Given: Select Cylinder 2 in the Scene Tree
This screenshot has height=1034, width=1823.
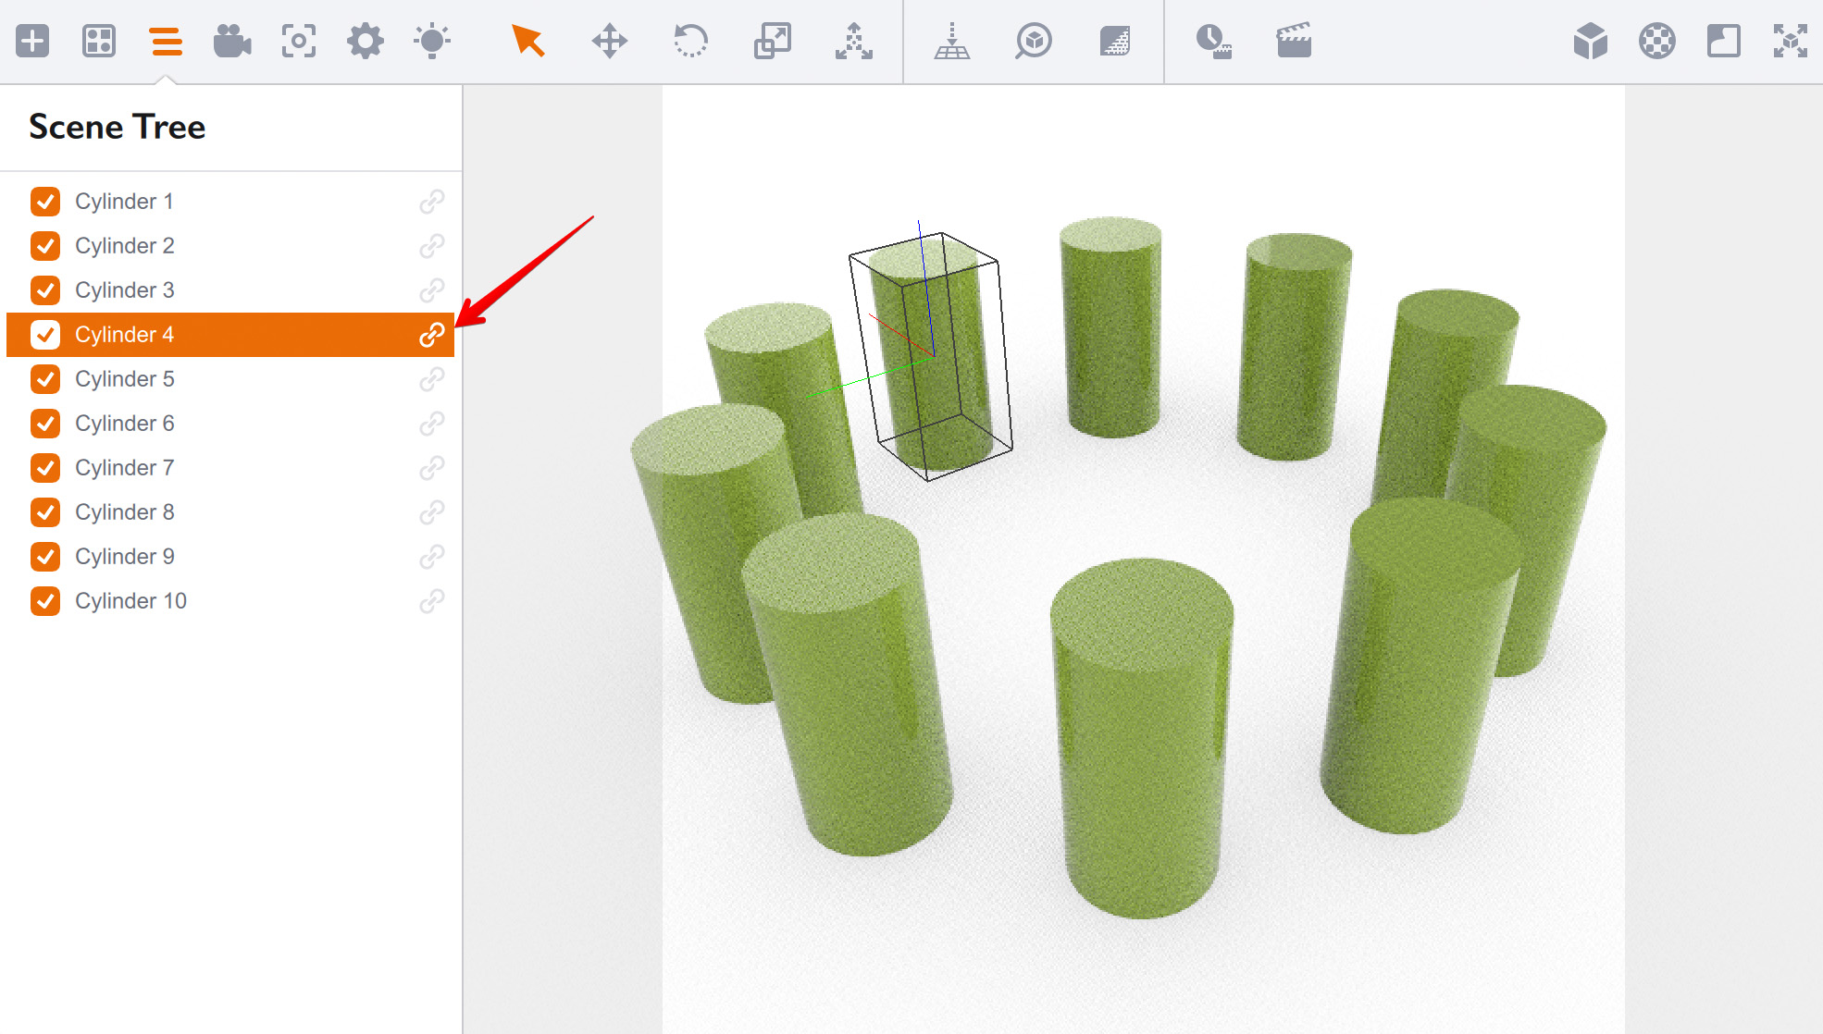Looking at the screenshot, I should pyautogui.click(x=124, y=245).
